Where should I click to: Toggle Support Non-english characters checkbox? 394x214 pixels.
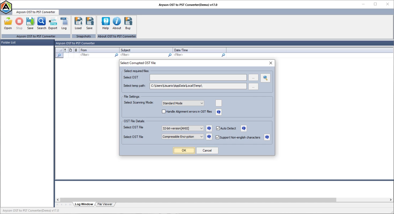click(217, 137)
